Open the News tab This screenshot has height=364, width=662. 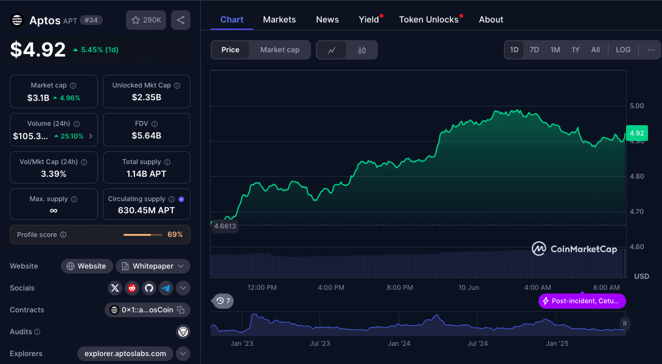point(327,19)
